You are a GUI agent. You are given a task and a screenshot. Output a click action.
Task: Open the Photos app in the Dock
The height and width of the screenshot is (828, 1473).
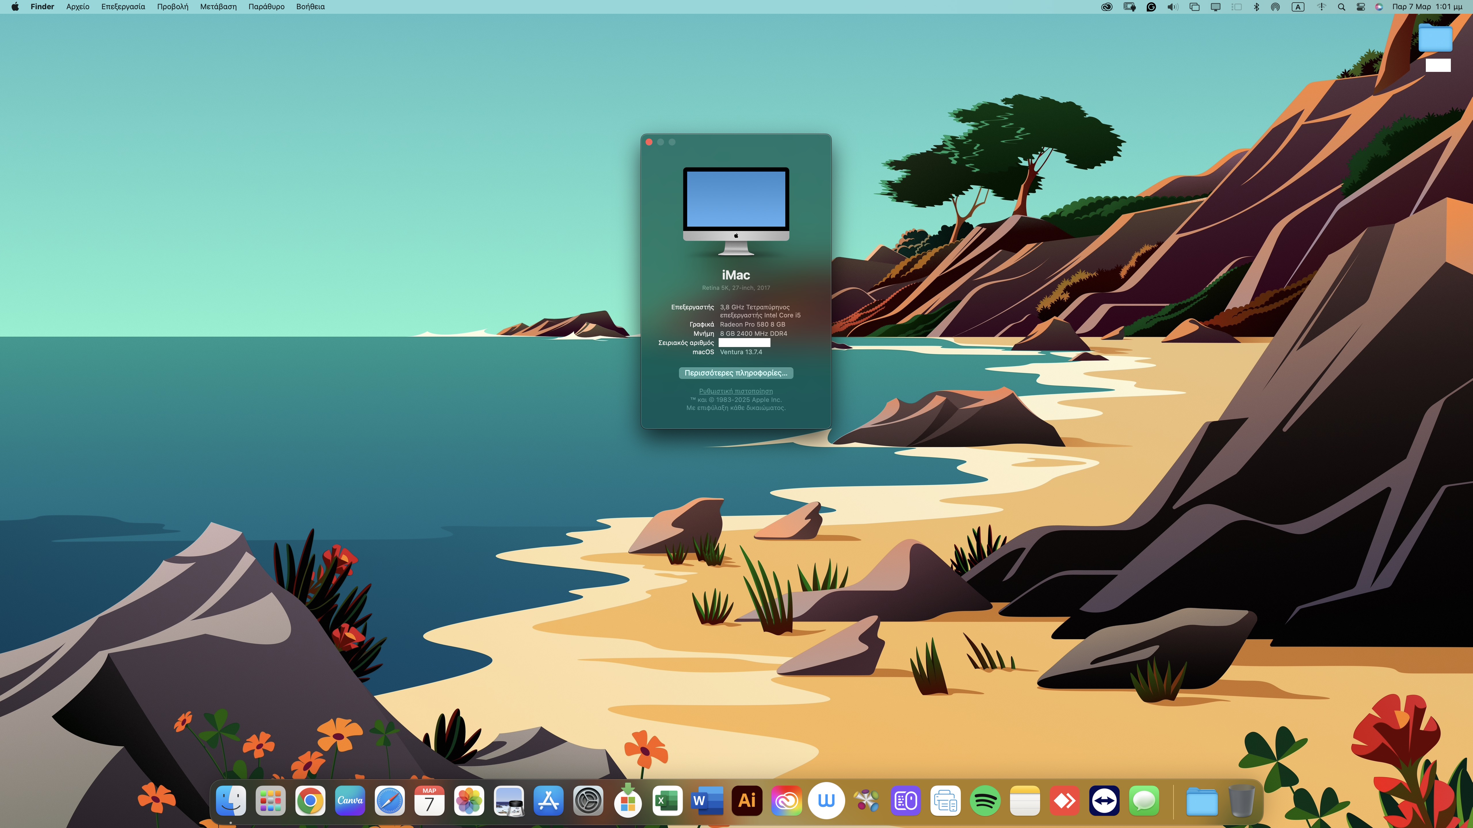click(469, 801)
